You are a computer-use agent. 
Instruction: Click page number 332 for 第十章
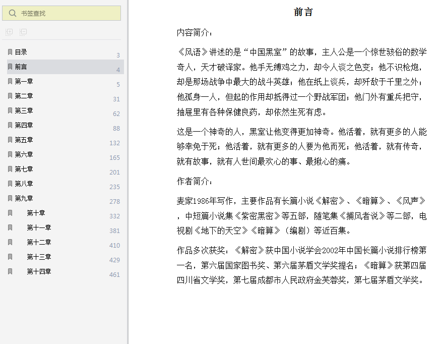point(115,216)
